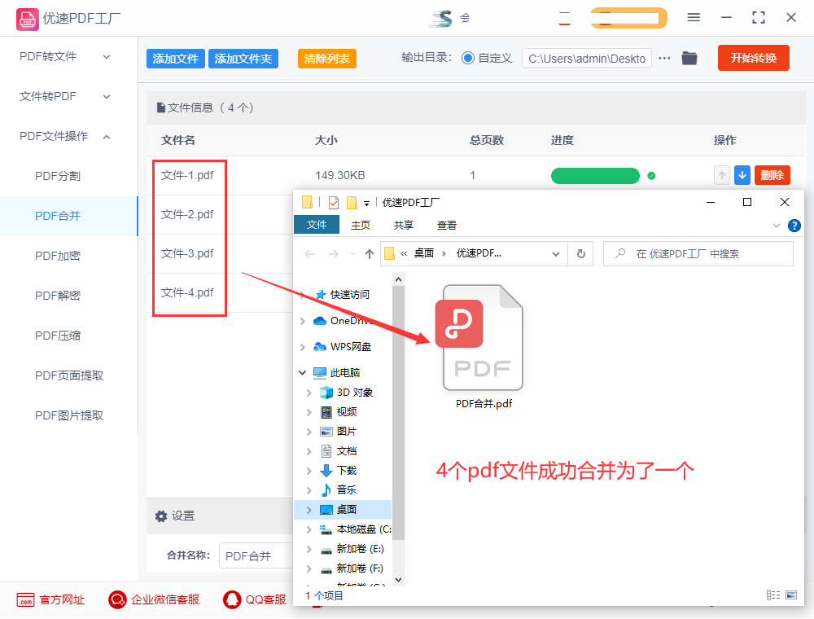Screen dimensions: 814x619
Task: Click the Explorer back arrow
Action: [309, 254]
